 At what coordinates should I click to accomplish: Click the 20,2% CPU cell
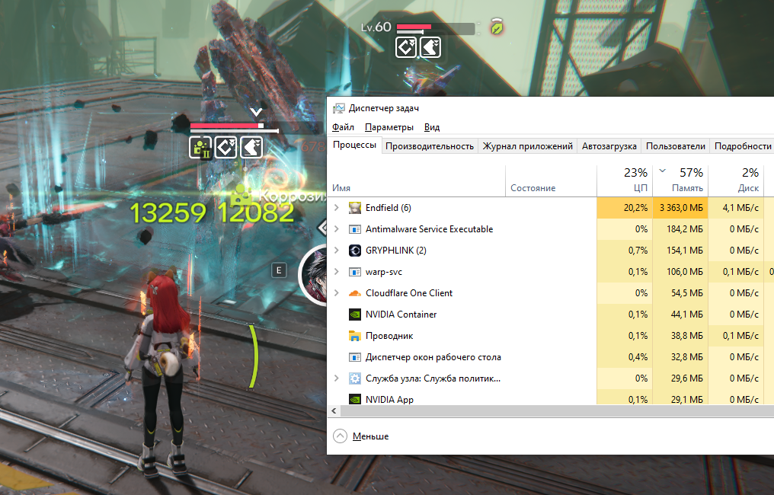pos(625,208)
